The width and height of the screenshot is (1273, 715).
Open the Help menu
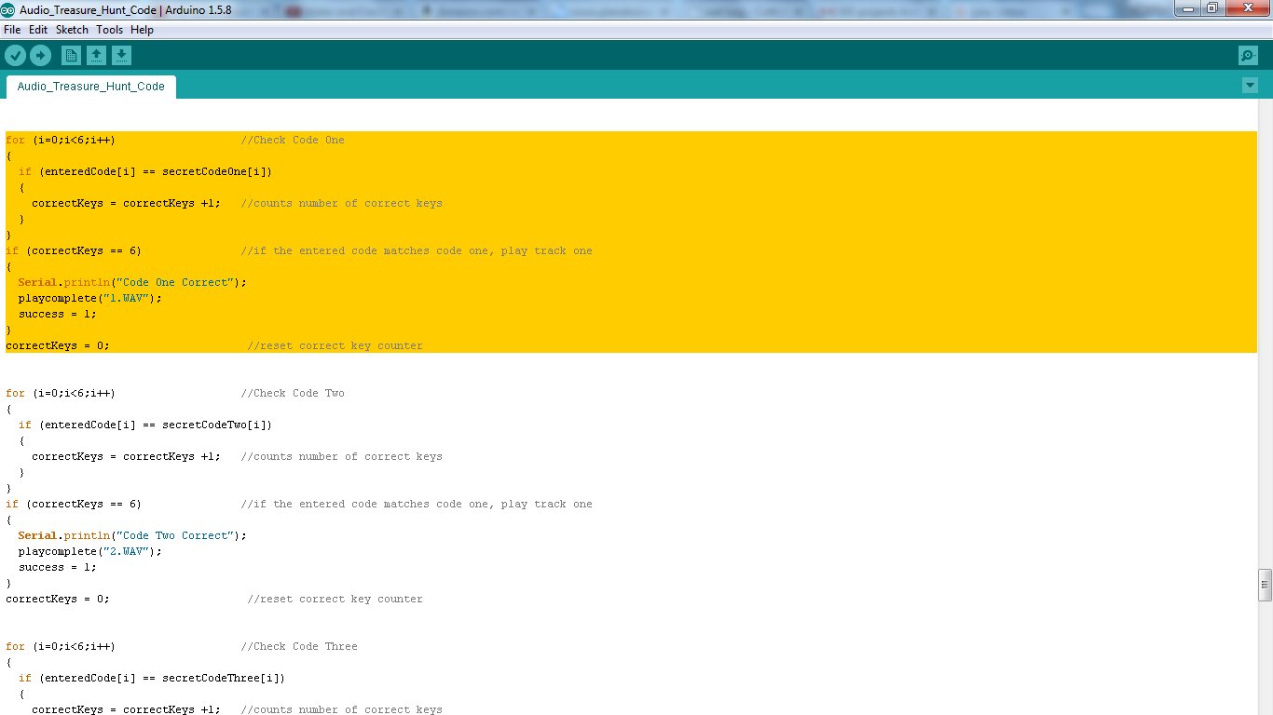pyautogui.click(x=142, y=30)
